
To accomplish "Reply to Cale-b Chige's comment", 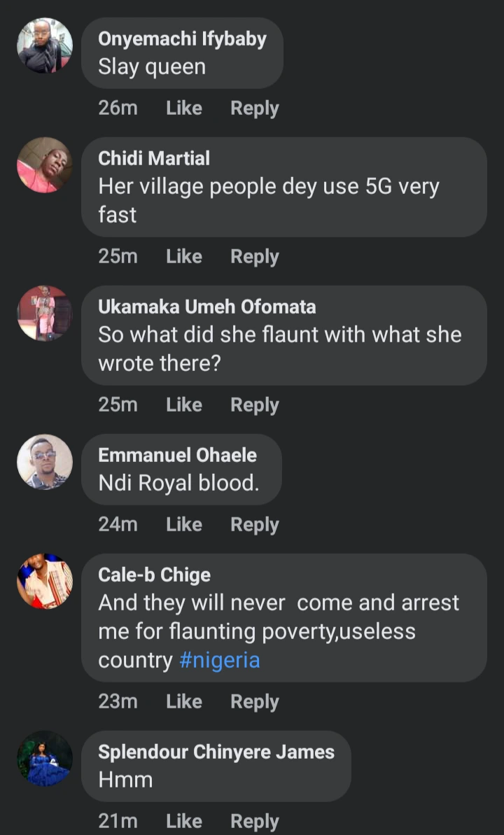I will [x=255, y=702].
